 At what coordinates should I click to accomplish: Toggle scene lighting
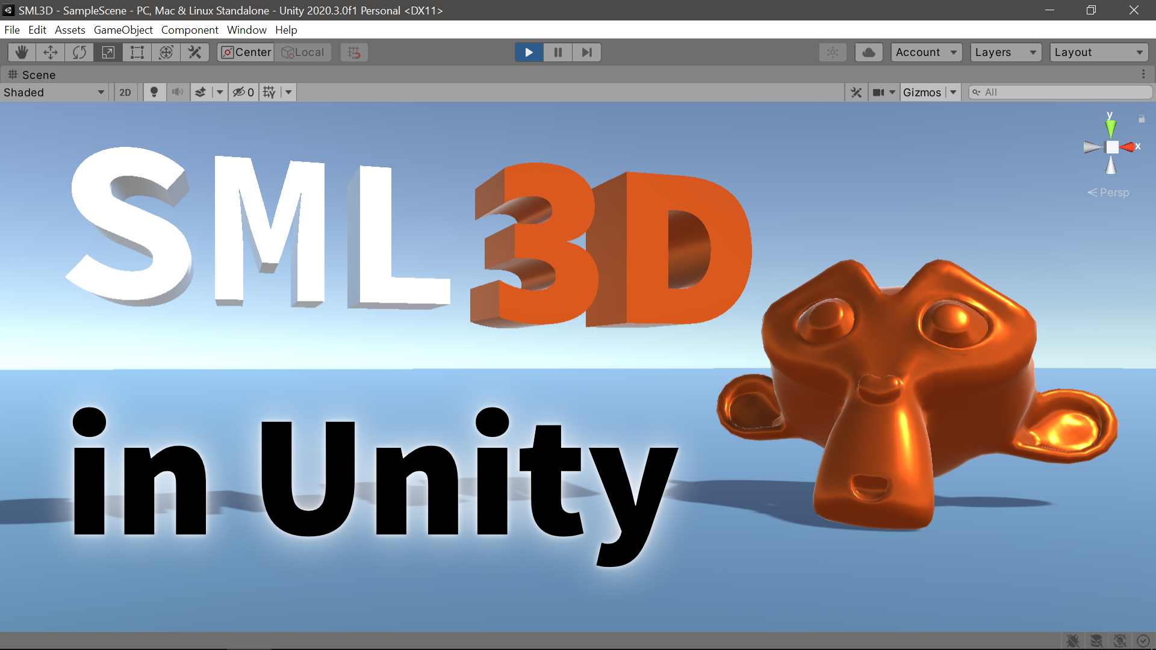(x=154, y=92)
